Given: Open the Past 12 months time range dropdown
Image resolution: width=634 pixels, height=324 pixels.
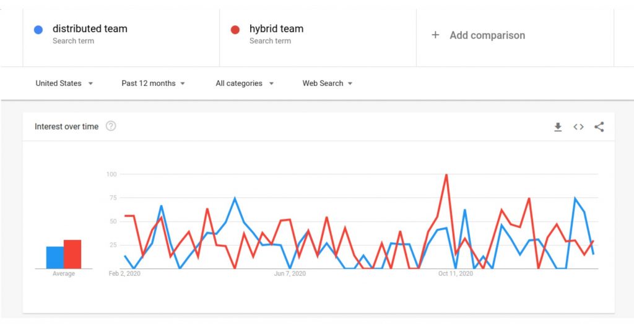Looking at the screenshot, I should tap(154, 83).
